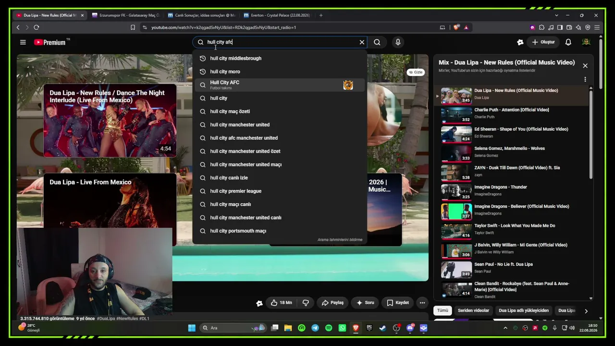Viewport: 615px width, 346px height.
Task: Reload the page in browser
Action: (37, 27)
